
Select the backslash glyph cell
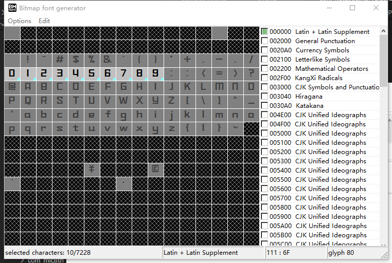(x=204, y=101)
